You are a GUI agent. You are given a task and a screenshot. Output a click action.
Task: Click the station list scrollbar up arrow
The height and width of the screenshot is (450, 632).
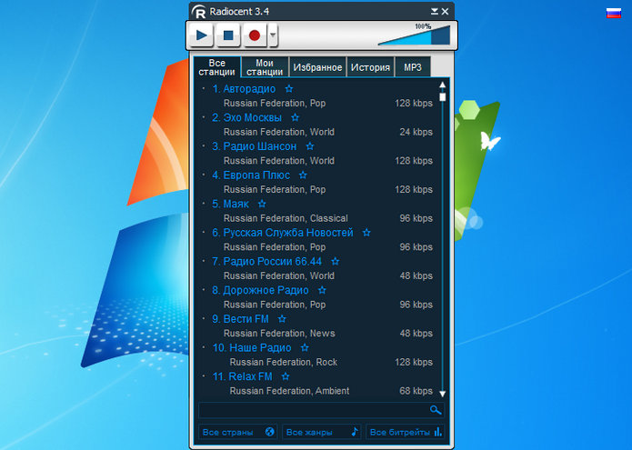coord(443,85)
